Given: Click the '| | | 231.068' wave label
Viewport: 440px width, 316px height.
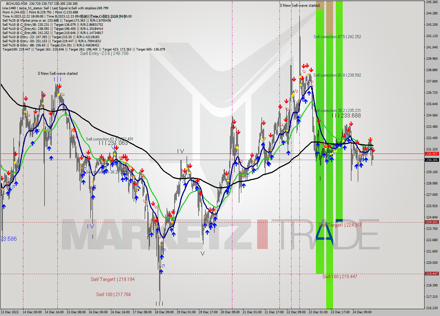Looking at the screenshot, I should (x=113, y=143).
